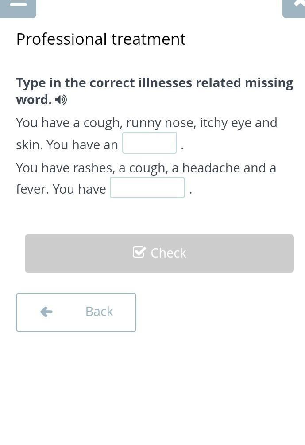Click the "Back" label text
Screen dimensions: 305x445
coord(99,312)
